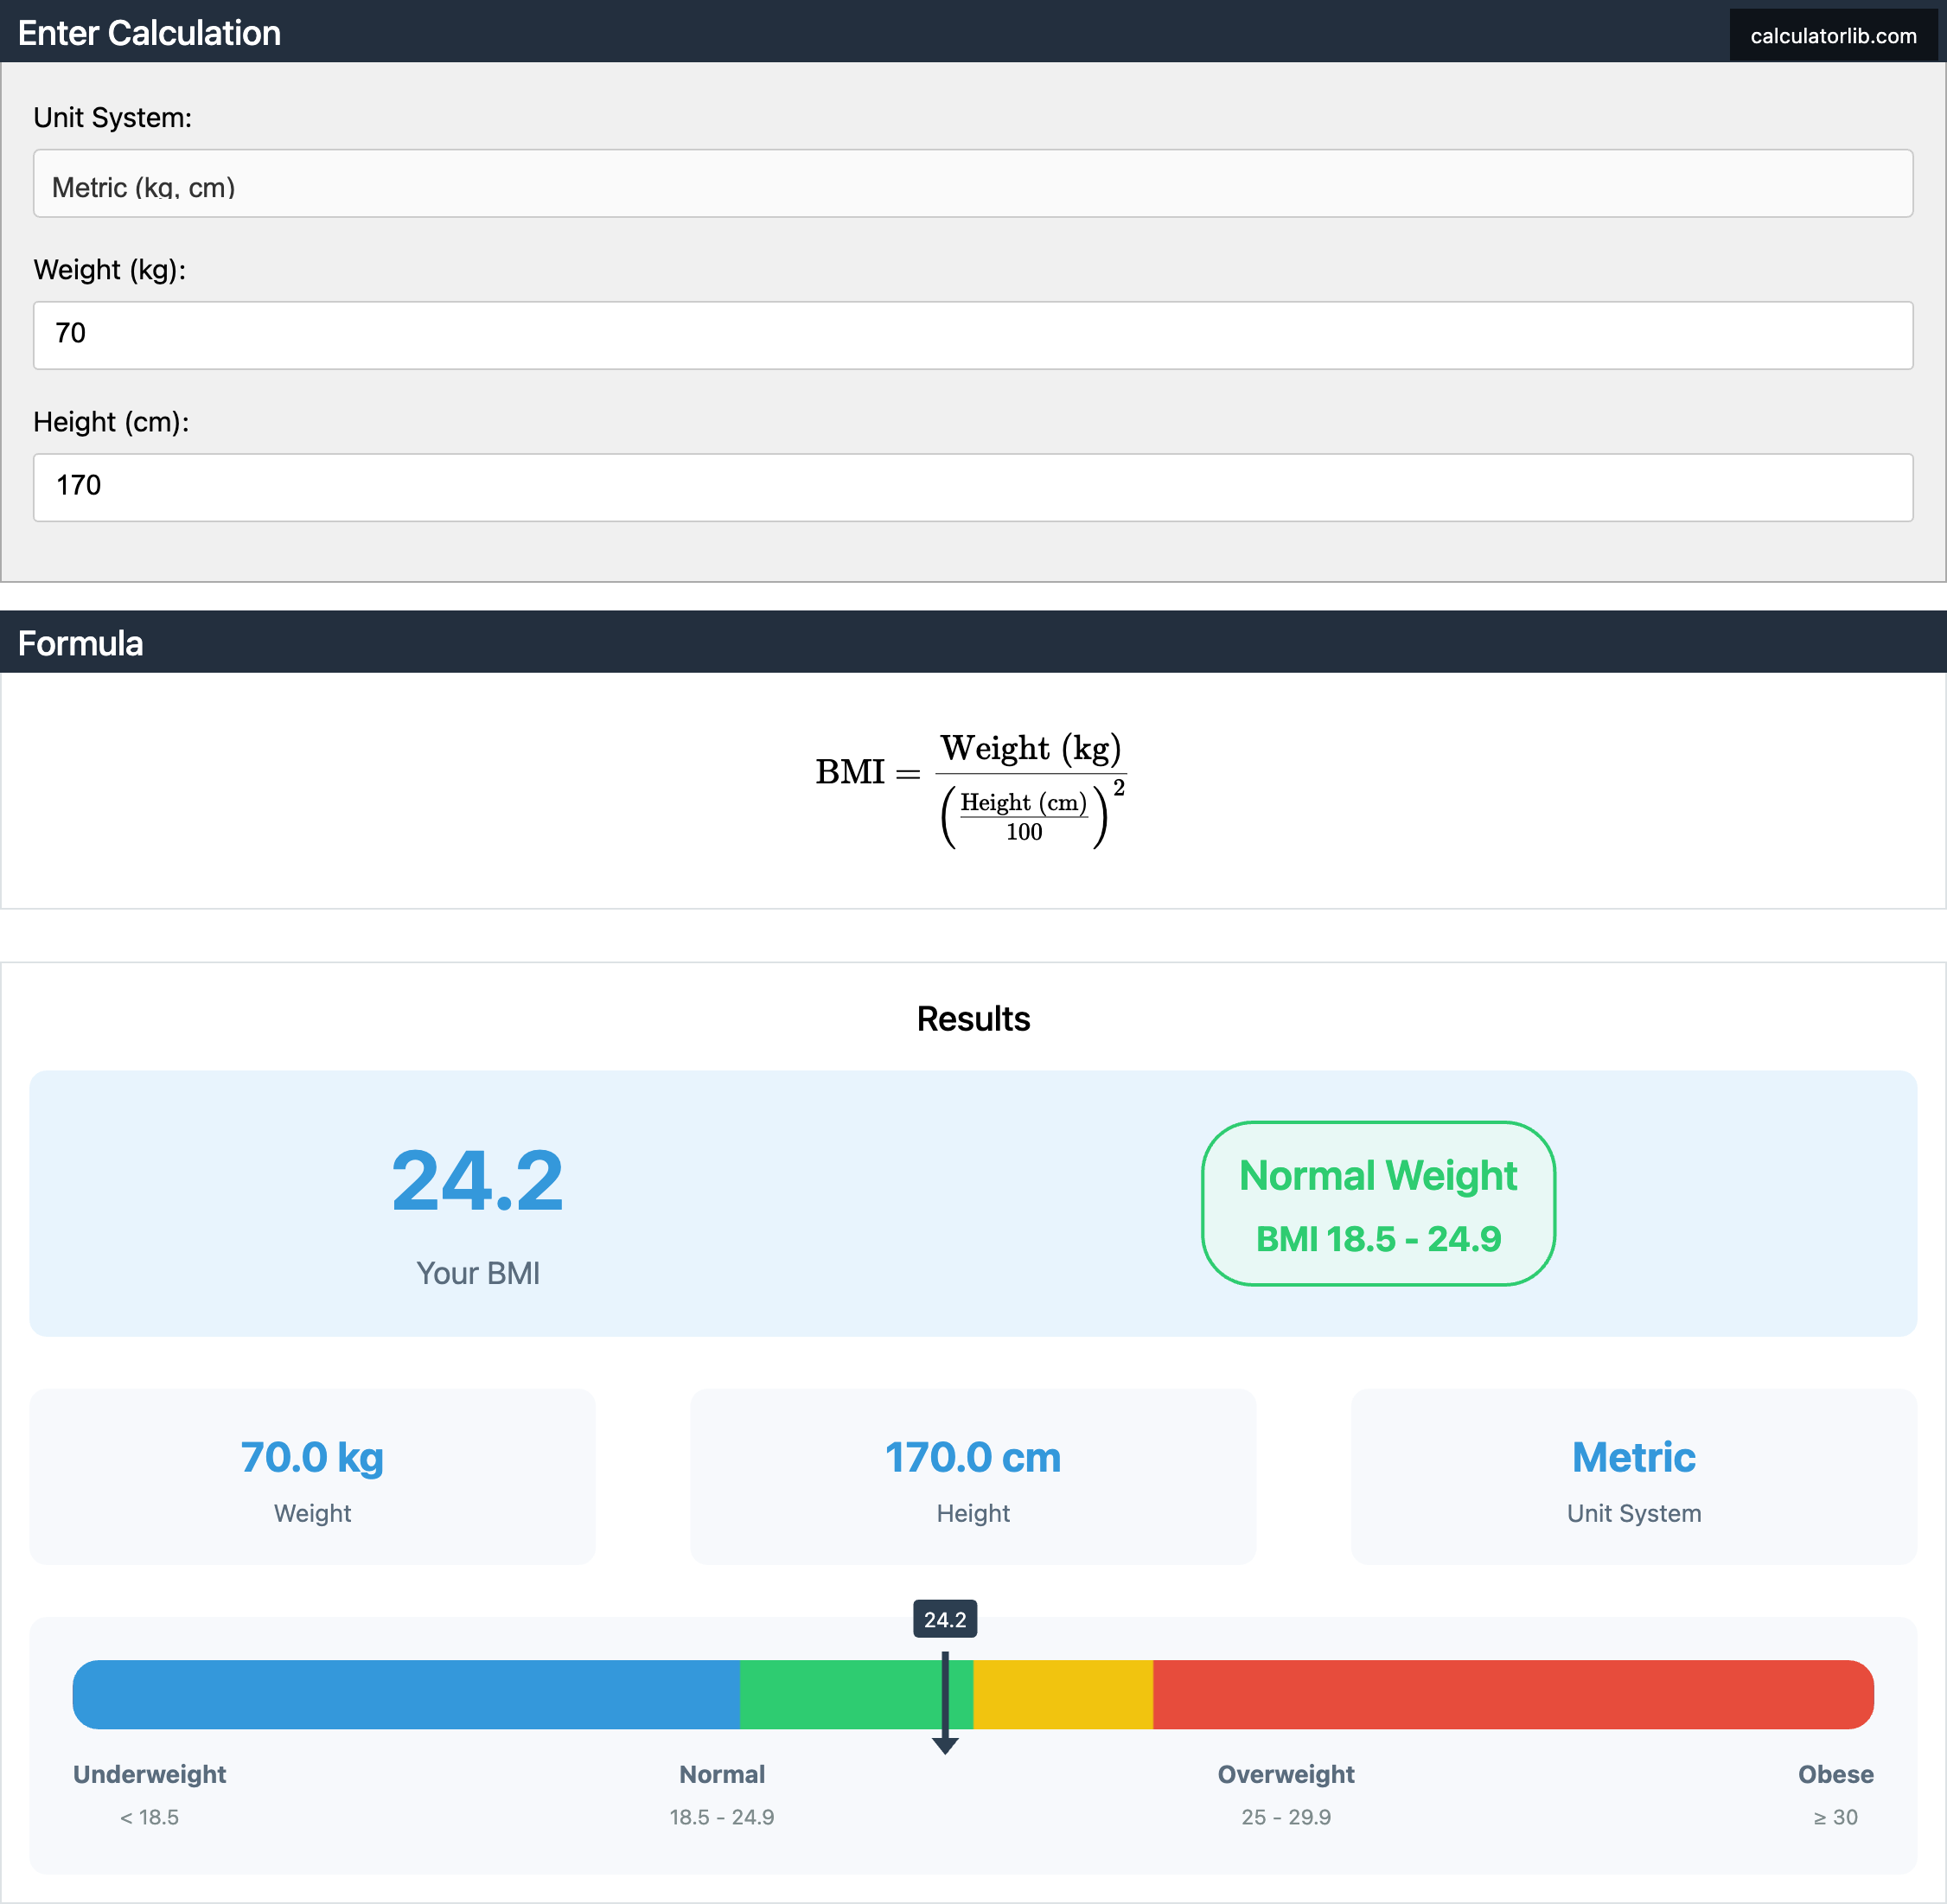Select the Weight (kg) input field
The image size is (1947, 1904).
[x=973, y=335]
